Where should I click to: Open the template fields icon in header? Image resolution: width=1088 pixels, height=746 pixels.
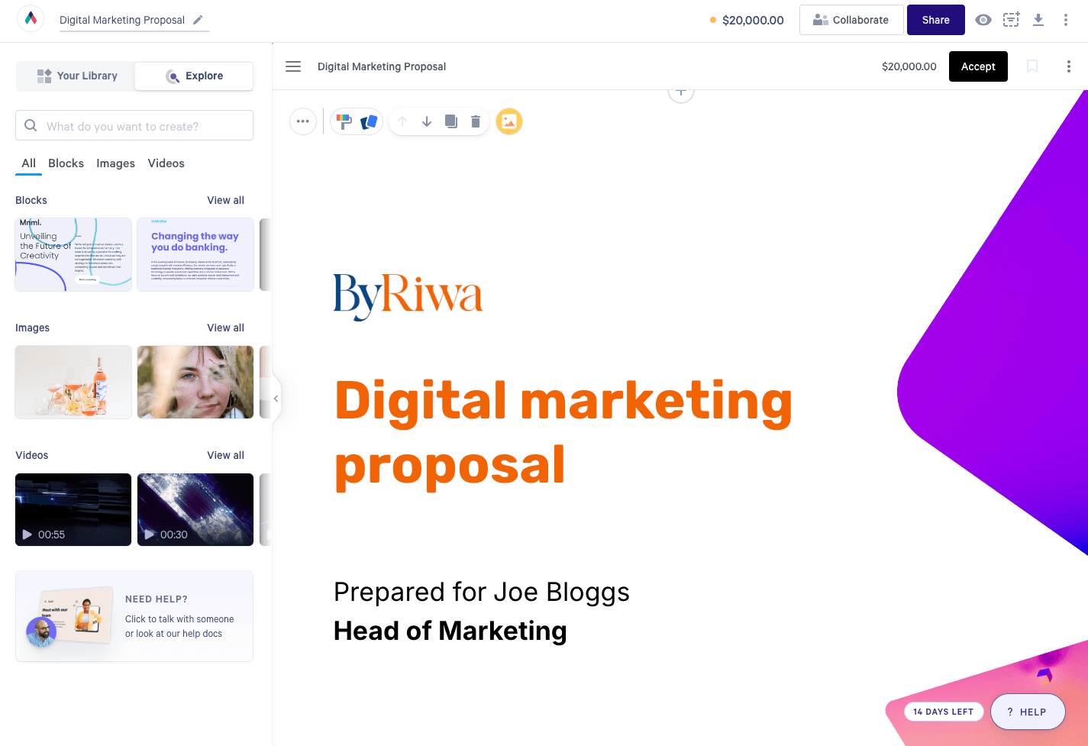(1011, 20)
